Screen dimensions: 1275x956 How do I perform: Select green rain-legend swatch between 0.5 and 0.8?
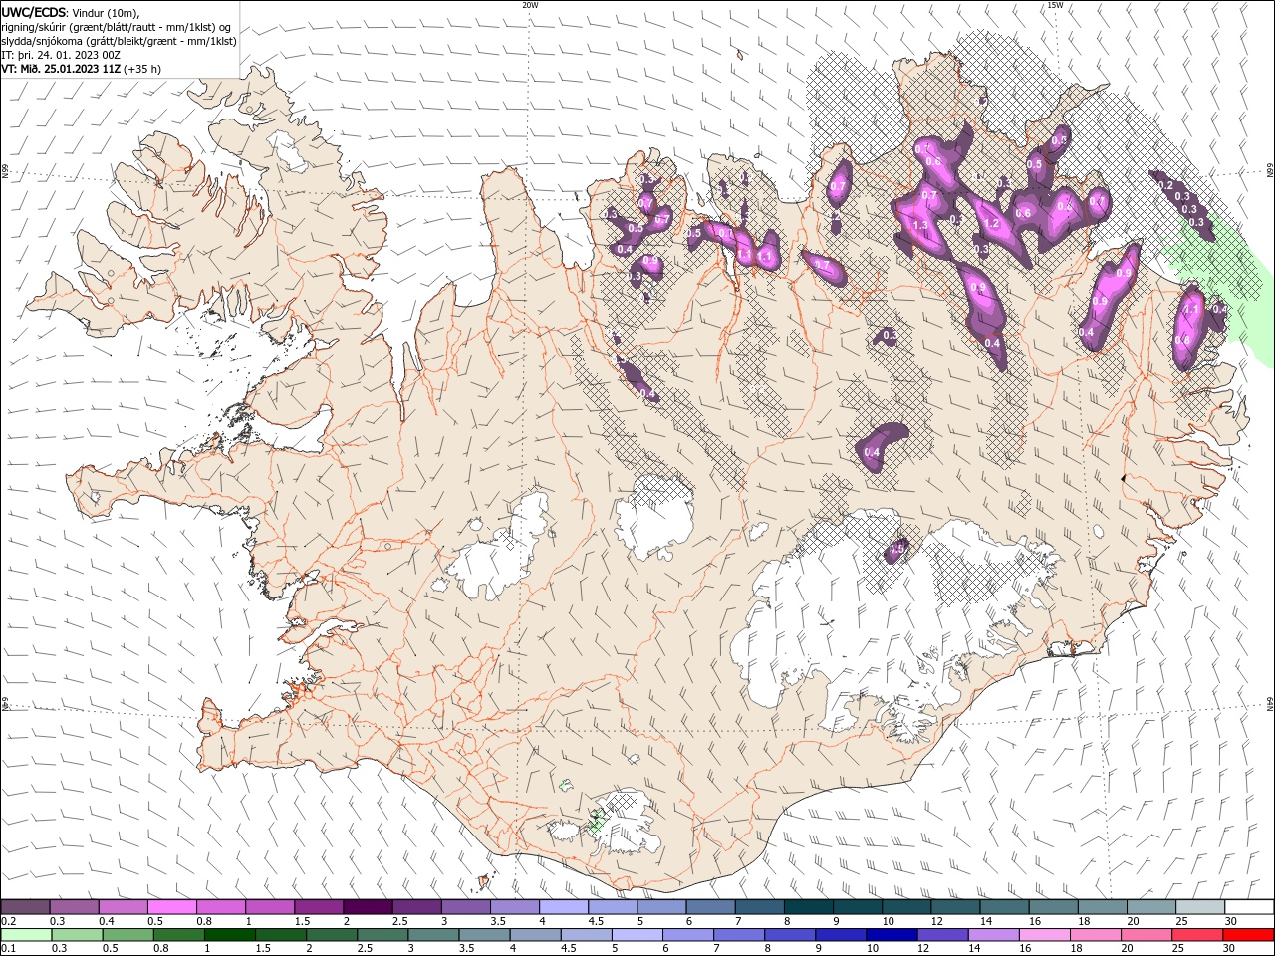coord(127,935)
